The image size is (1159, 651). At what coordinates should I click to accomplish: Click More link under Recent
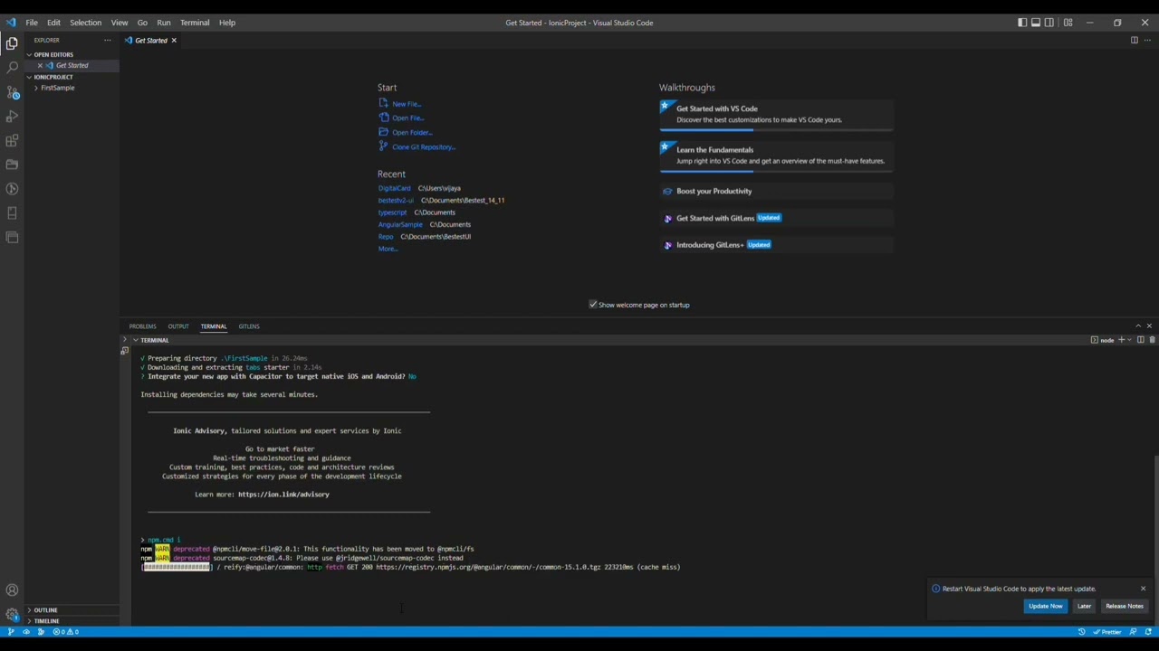[388, 249]
